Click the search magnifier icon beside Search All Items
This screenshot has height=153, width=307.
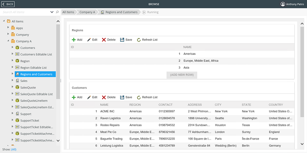click(x=57, y=12)
